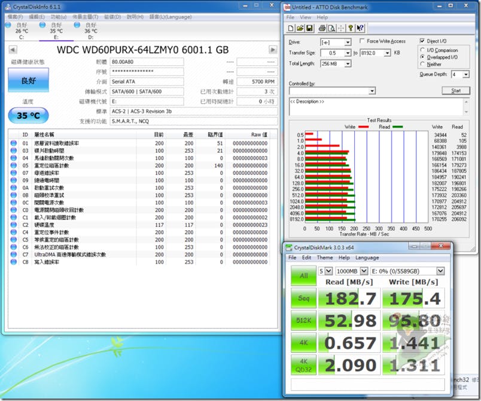The image size is (481, 401).
Task: Uncheck the Direct I/O checkbox
Action: (422, 41)
